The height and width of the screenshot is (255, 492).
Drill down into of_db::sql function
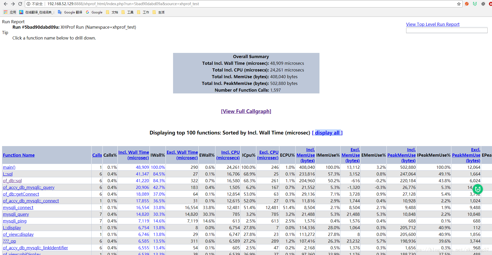(x=12, y=181)
